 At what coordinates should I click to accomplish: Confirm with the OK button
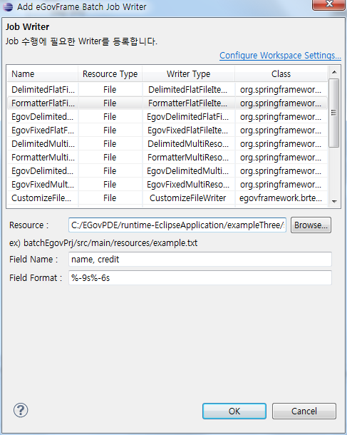tap(234, 411)
